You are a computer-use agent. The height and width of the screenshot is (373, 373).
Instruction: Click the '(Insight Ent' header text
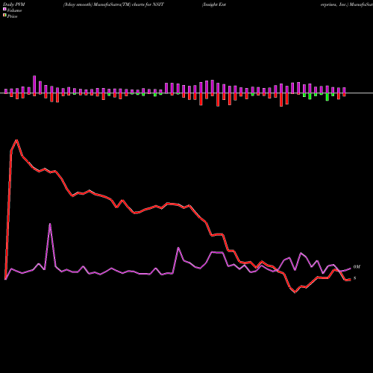pyautogui.click(x=214, y=4)
